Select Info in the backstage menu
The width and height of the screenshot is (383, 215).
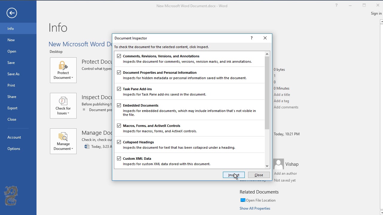click(x=18, y=29)
